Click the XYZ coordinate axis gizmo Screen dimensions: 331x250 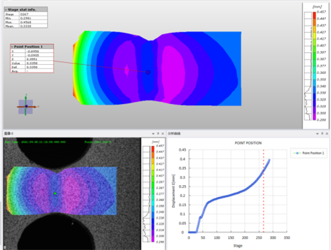point(26,106)
